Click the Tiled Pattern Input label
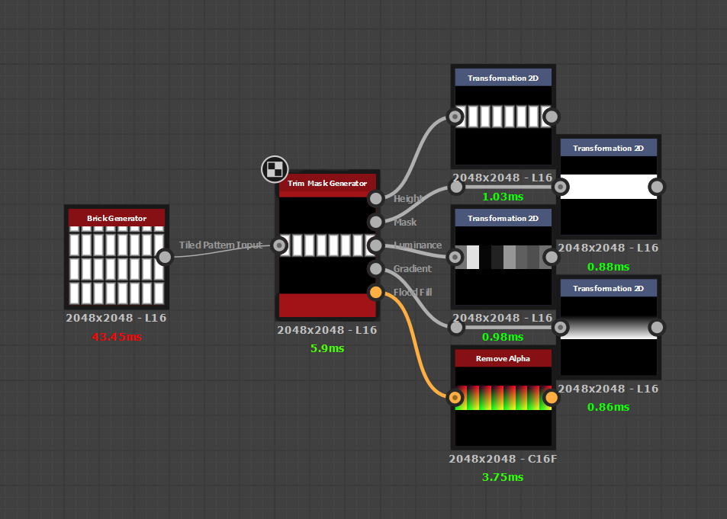The image size is (727, 519). [x=220, y=245]
